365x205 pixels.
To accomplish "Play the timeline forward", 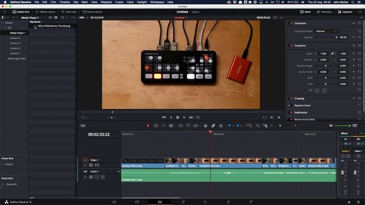I will click(x=184, y=117).
